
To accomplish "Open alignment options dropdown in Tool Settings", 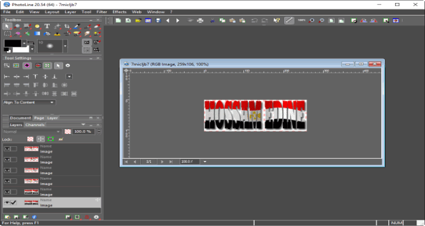I will pos(69,77).
